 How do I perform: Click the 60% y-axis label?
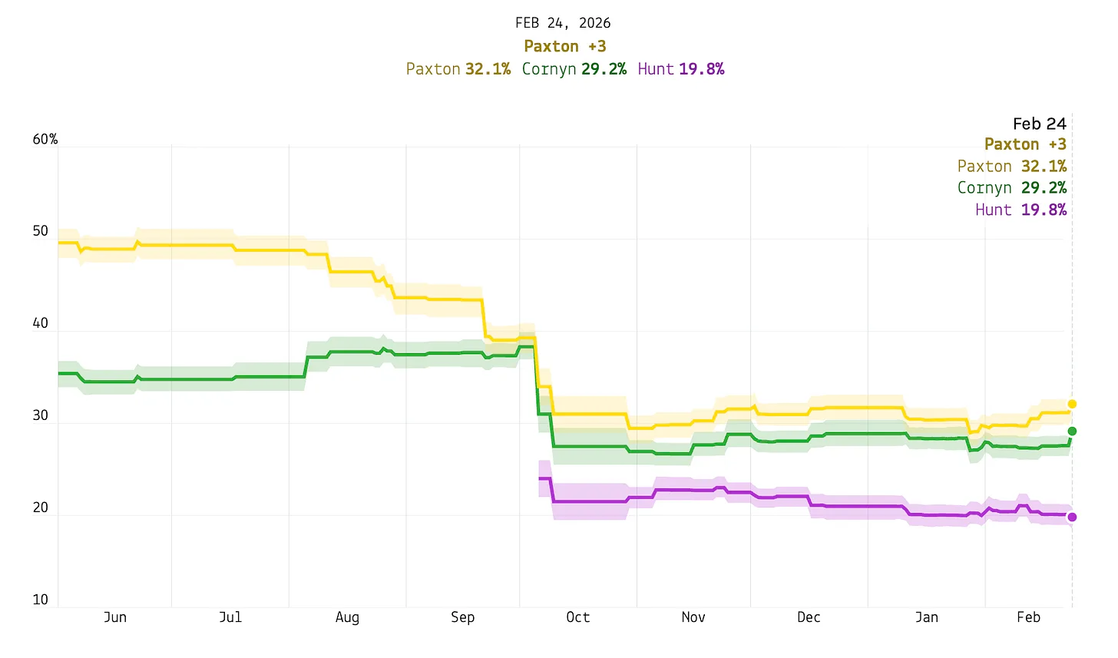tap(45, 139)
